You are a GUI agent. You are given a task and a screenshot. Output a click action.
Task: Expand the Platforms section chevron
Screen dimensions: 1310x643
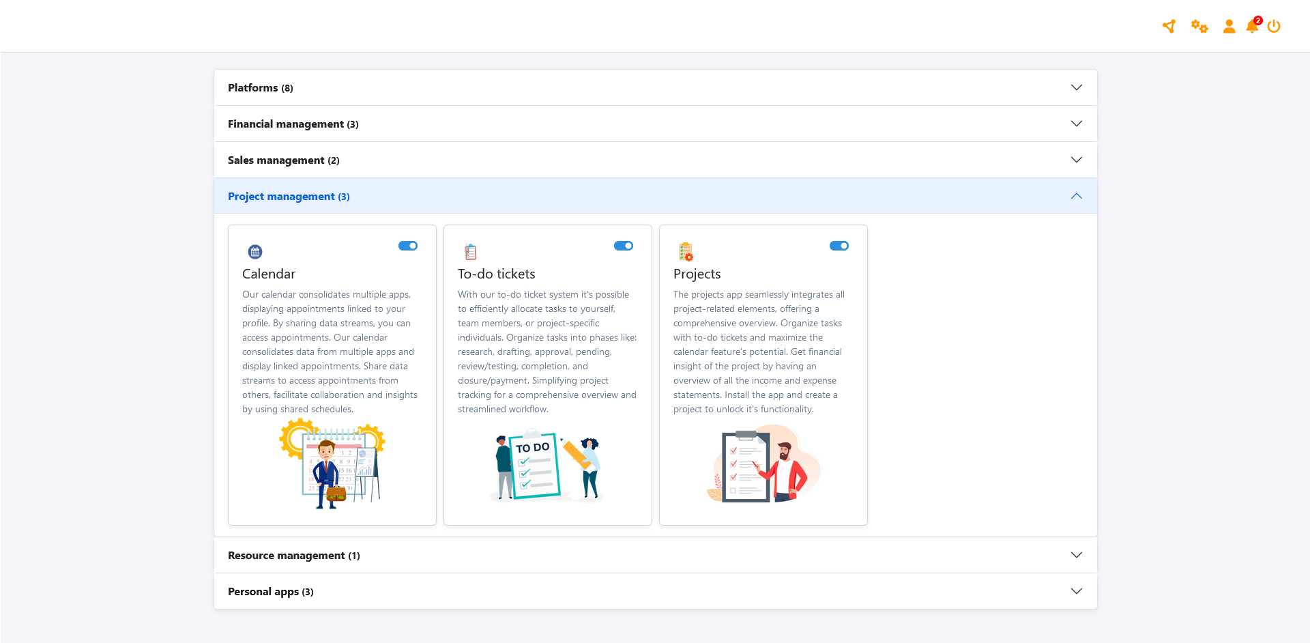[1076, 87]
